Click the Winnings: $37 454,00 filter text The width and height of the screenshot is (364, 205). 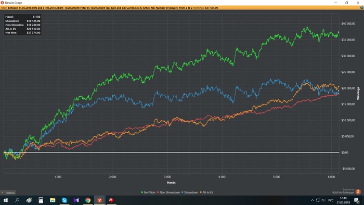pos(205,8)
